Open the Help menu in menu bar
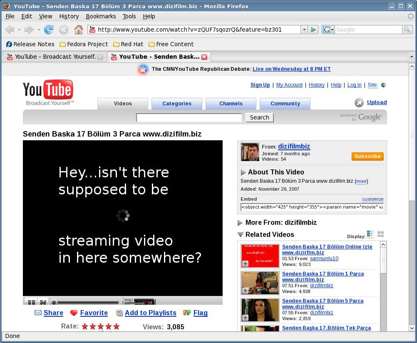417x343 pixels. click(149, 17)
